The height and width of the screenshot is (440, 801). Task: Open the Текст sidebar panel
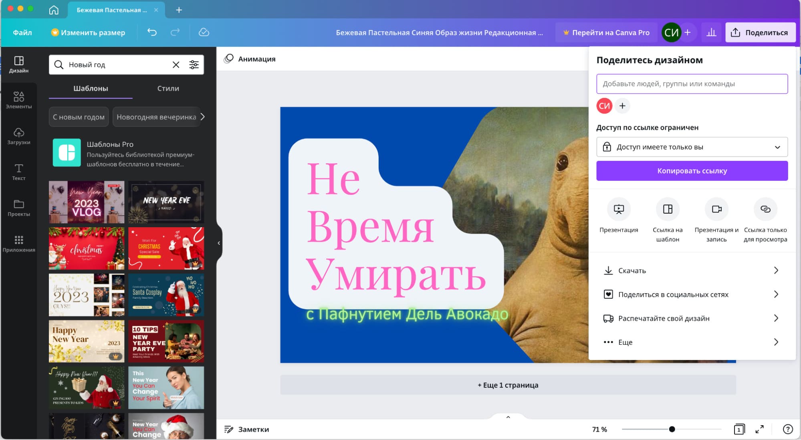pos(19,172)
